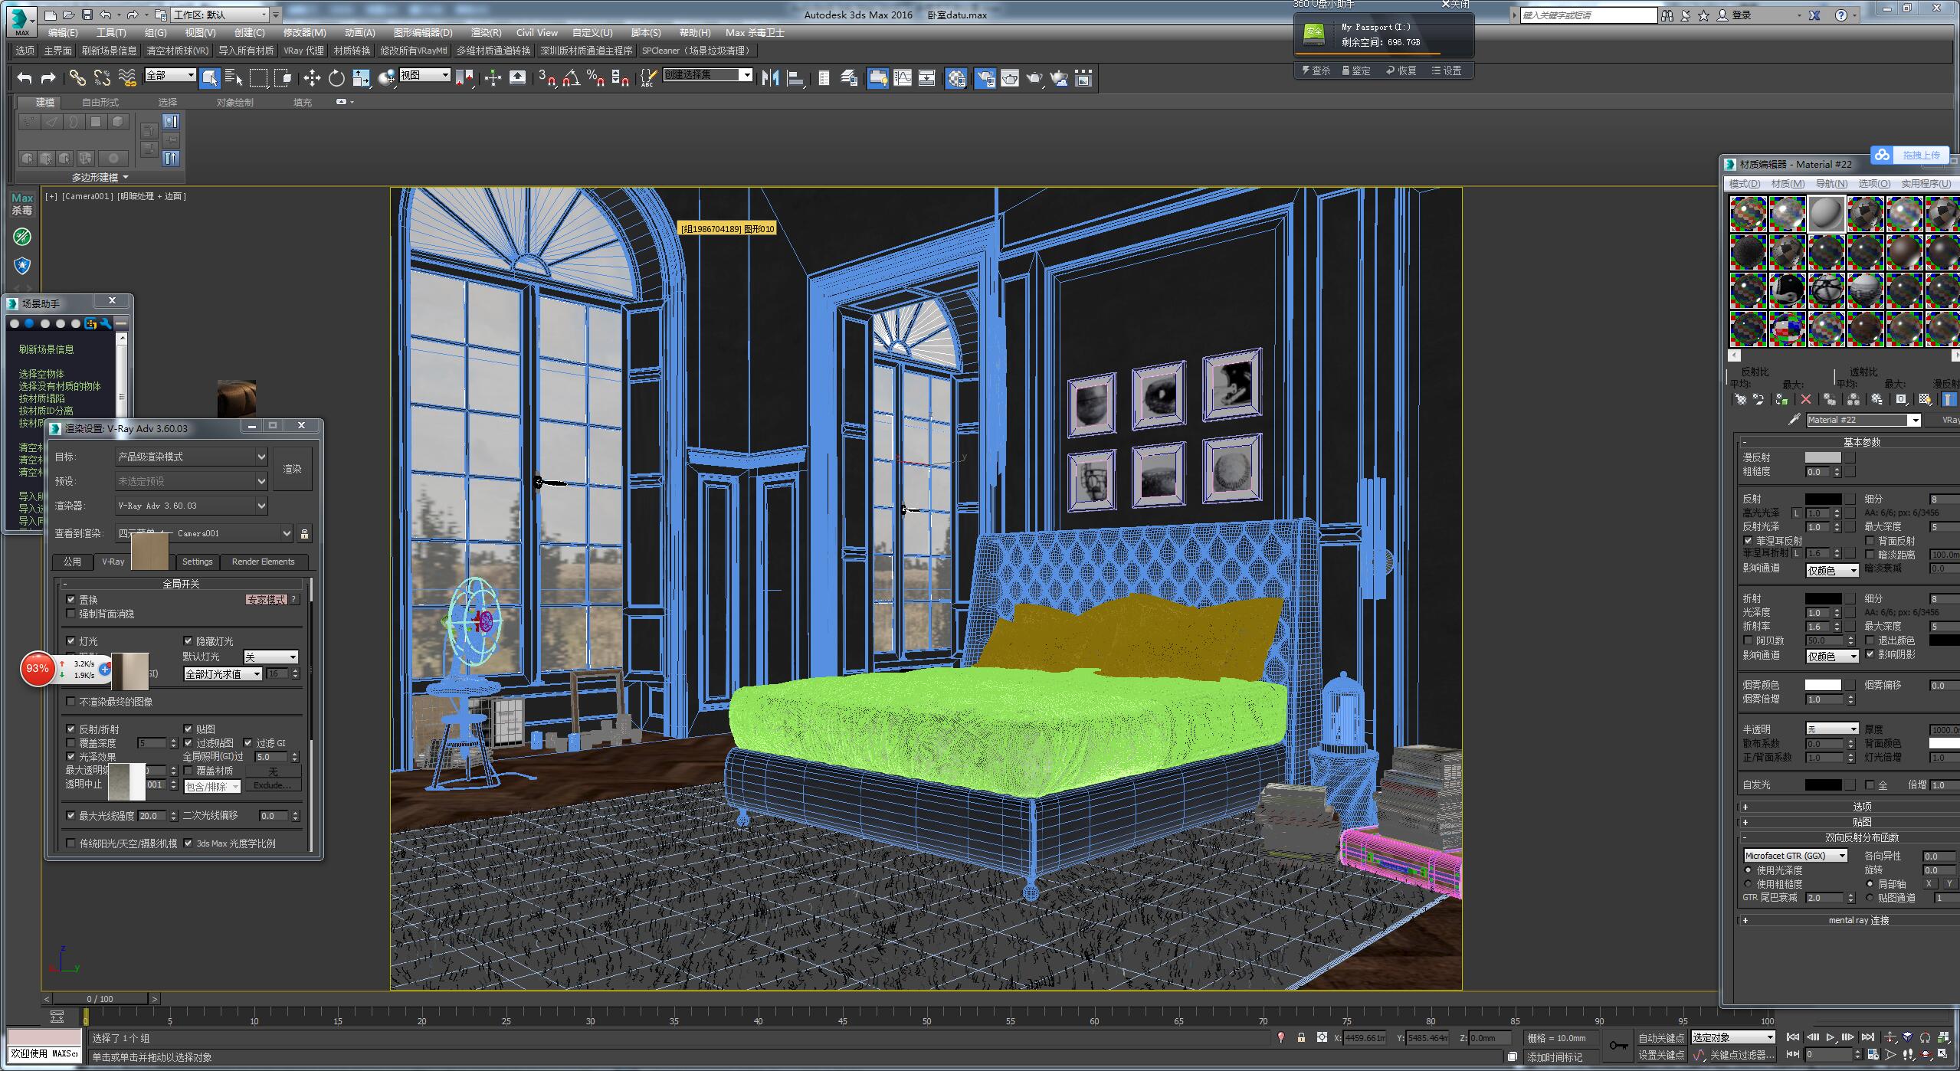Open the 渲染(R) menu
Viewport: 1960px width, 1071px height.
(486, 32)
